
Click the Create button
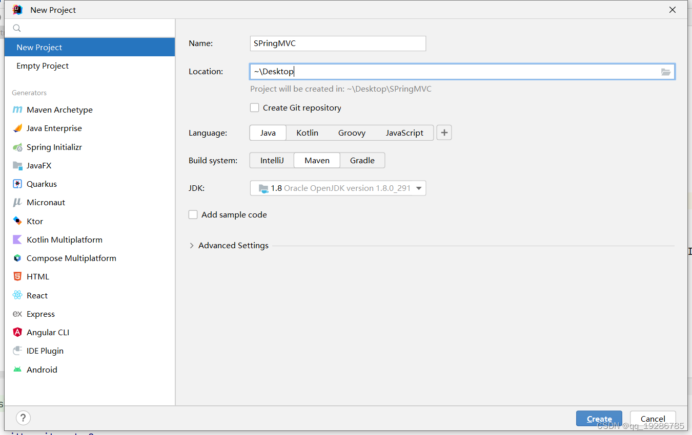599,419
